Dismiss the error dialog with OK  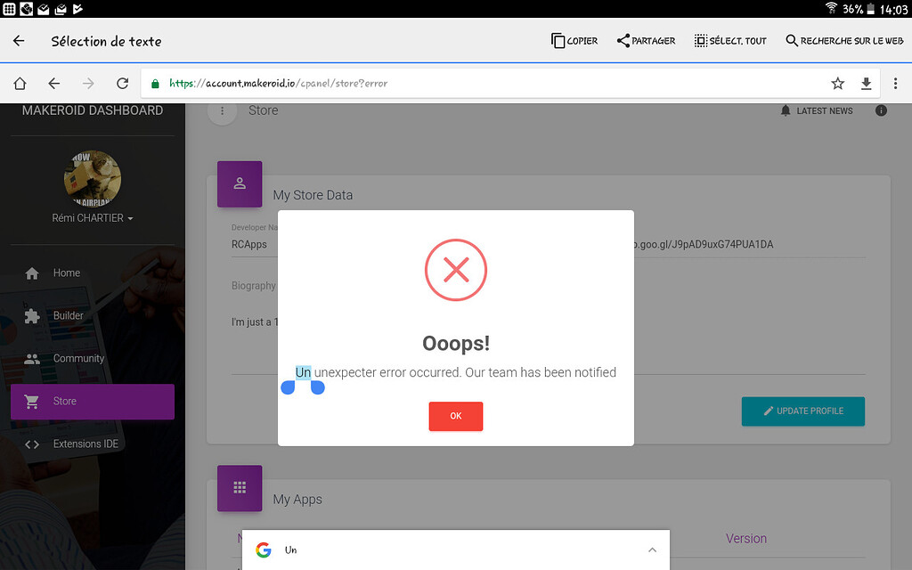coord(456,416)
